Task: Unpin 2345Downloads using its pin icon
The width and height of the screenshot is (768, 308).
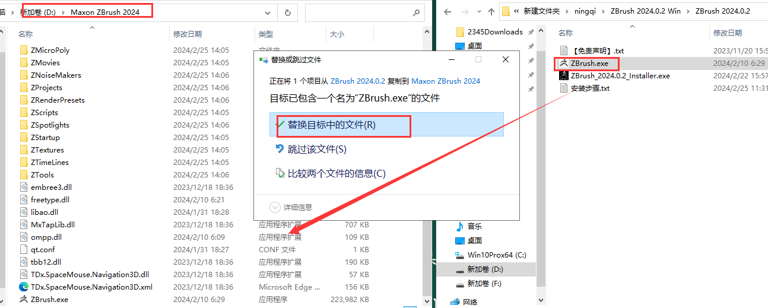Action: (x=531, y=31)
